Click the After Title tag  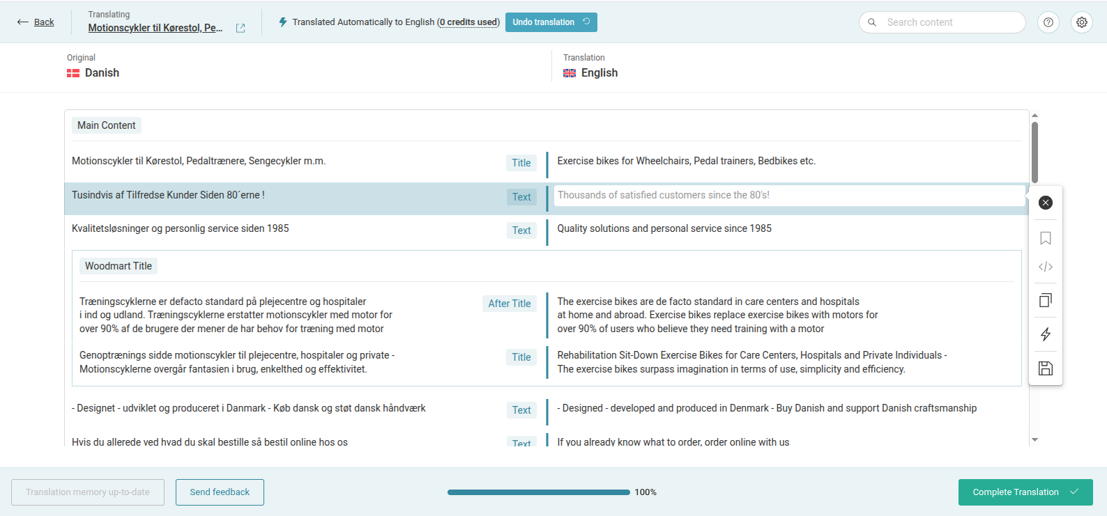[510, 304]
